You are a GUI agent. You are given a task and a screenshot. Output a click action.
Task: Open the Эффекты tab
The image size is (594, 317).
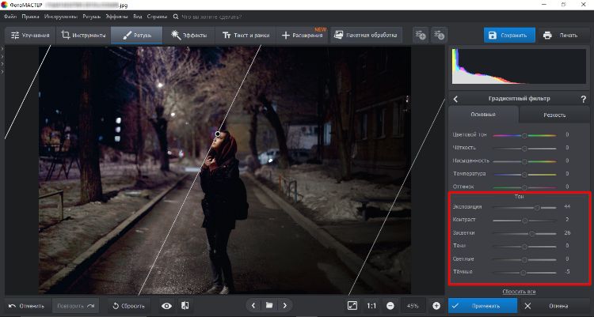coord(188,36)
